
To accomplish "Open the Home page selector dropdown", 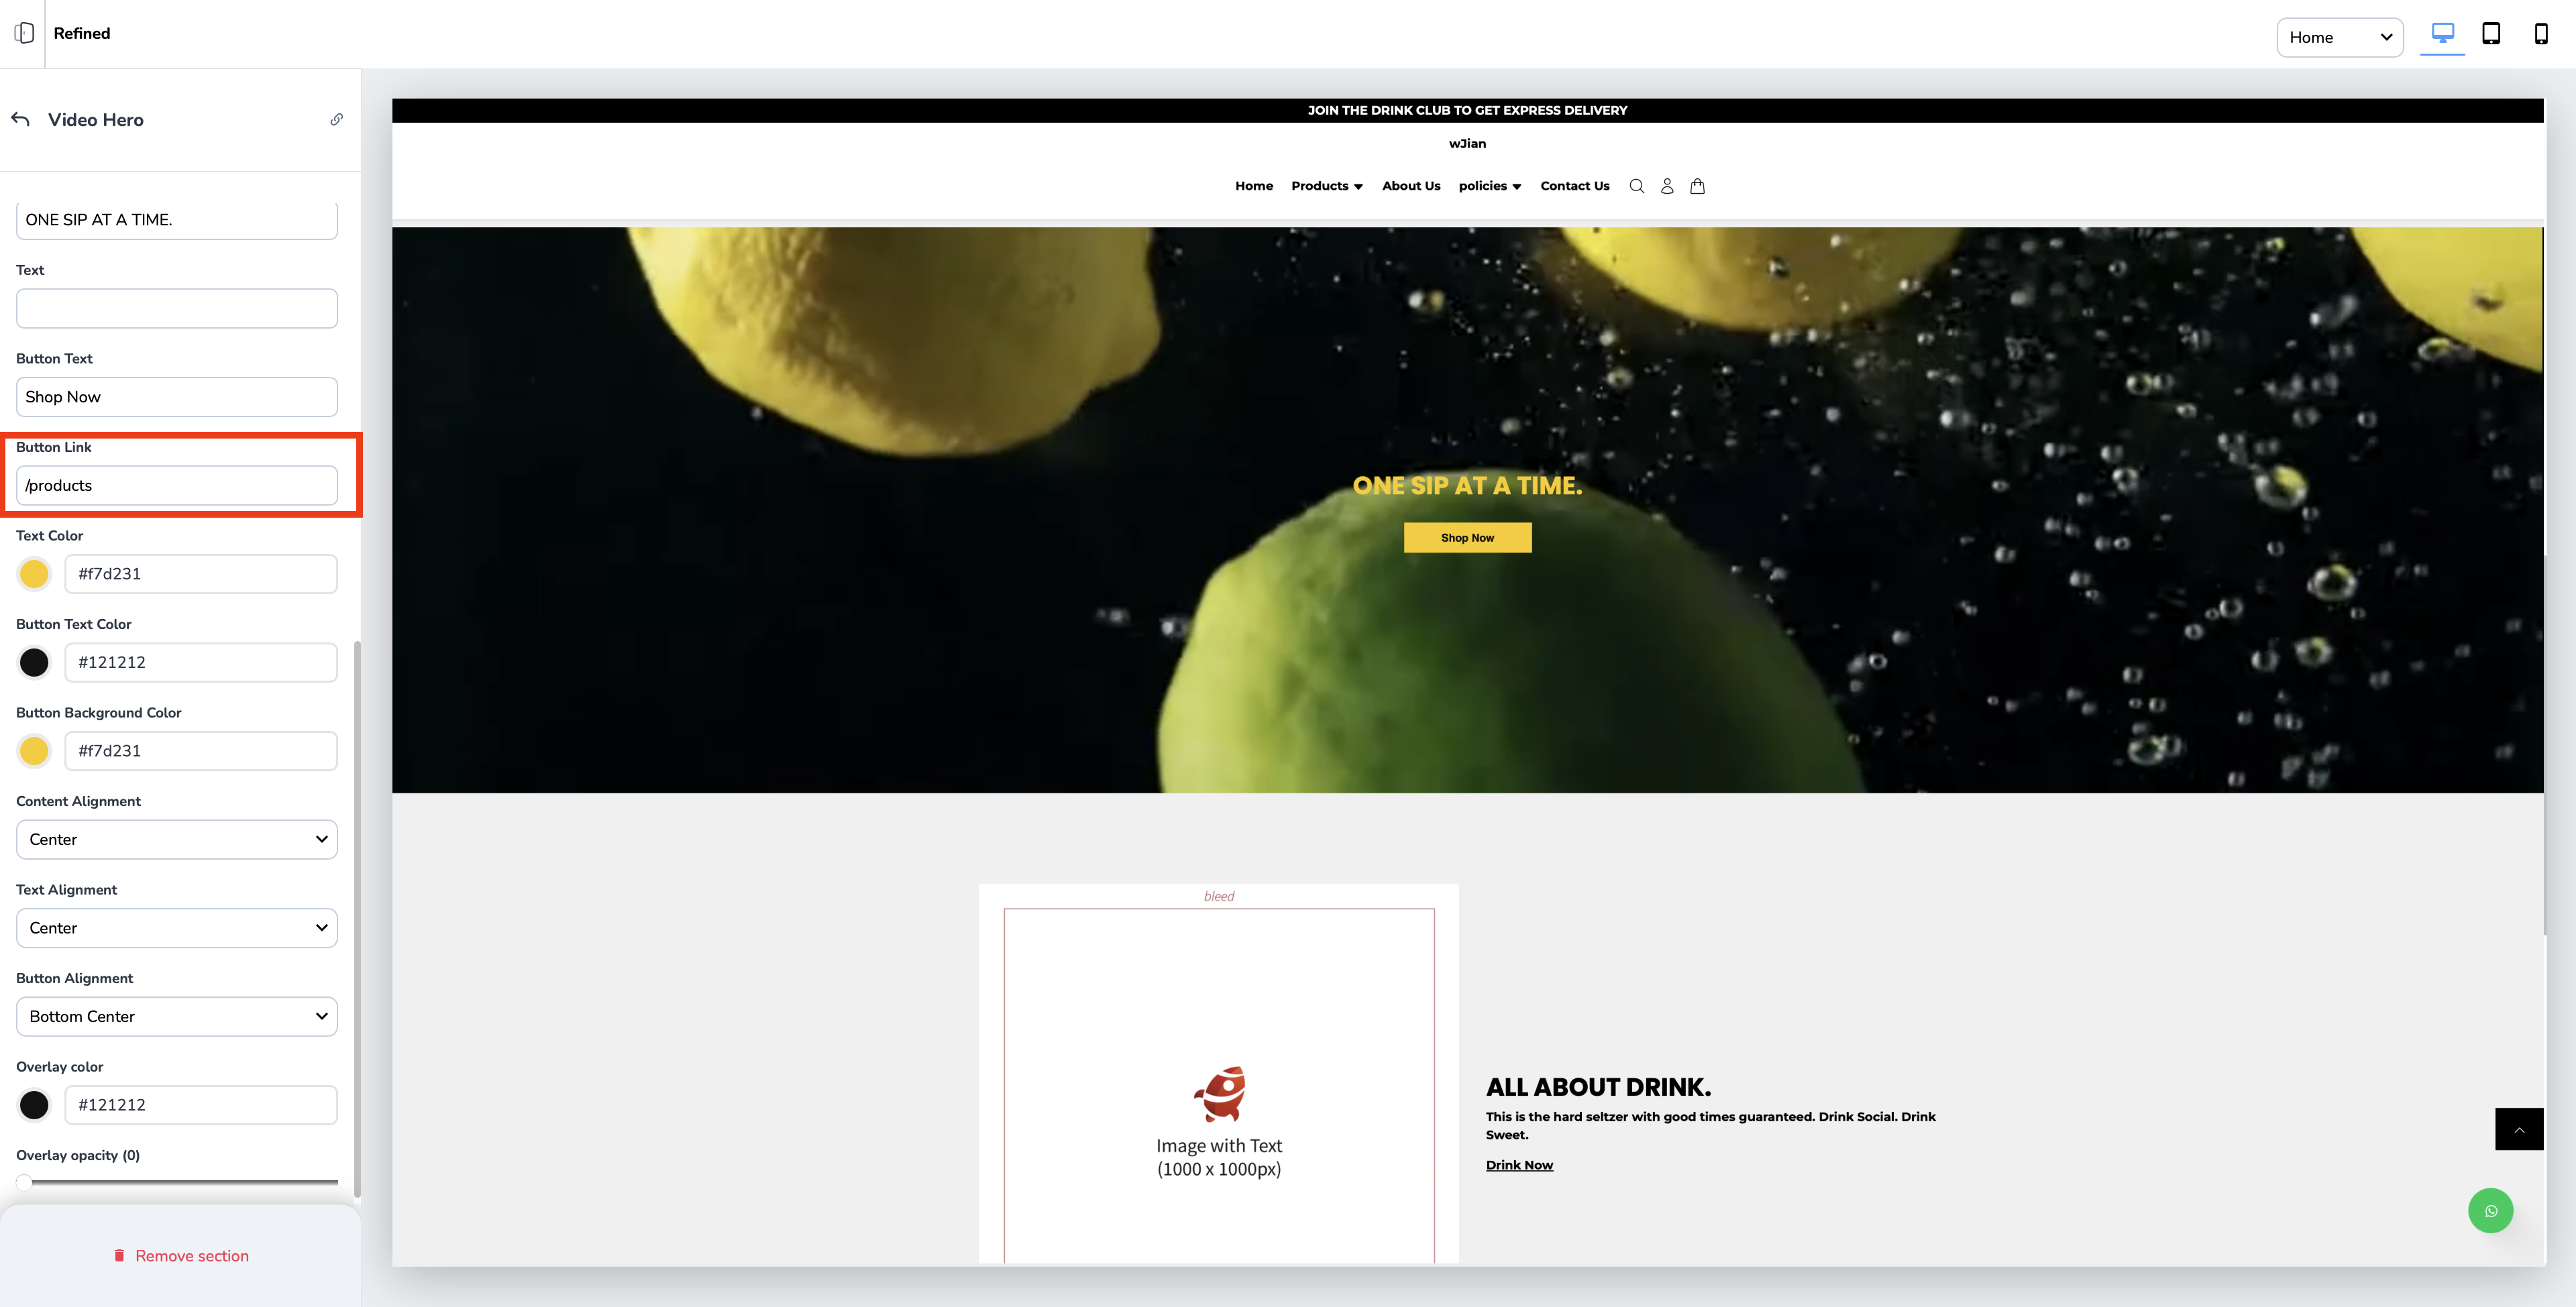I will [2339, 37].
